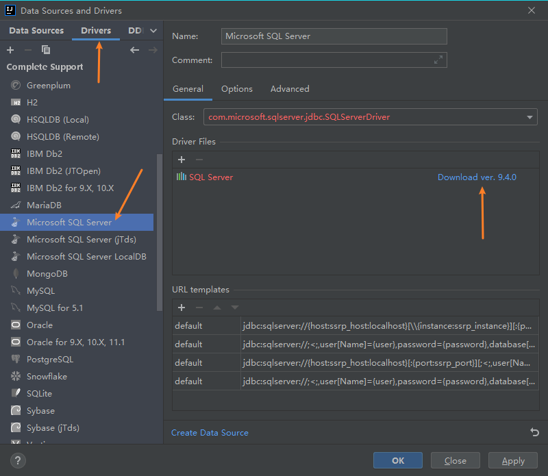Click Download ver. 9.4.0 link

tap(477, 177)
